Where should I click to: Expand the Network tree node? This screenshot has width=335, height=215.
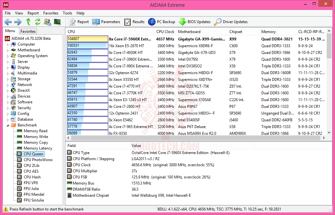point(8,85)
